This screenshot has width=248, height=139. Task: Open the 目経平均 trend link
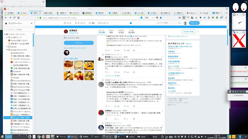click(171, 51)
